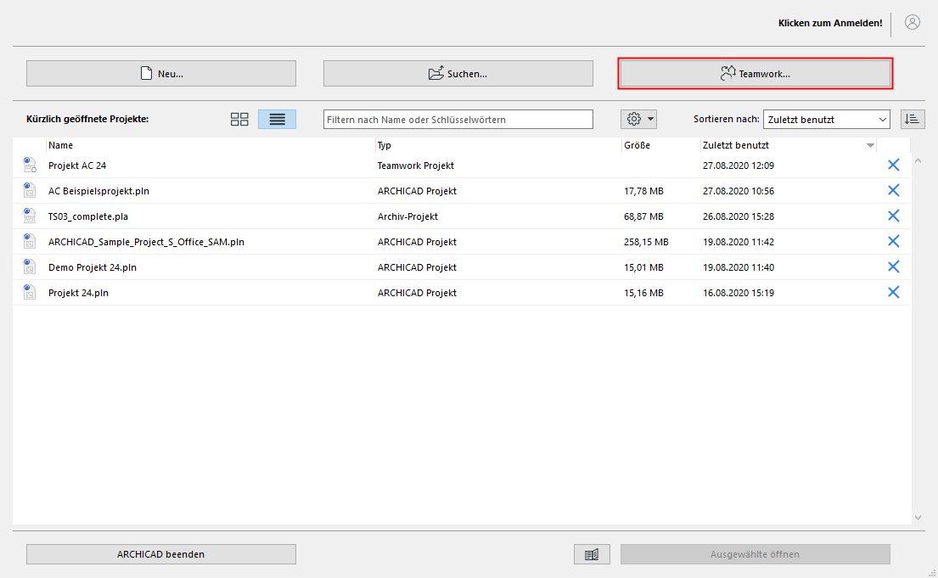Screen dimensions: 938x578
Task: Click the 26.08.2020 15:28 date cell
Action: tap(739, 216)
